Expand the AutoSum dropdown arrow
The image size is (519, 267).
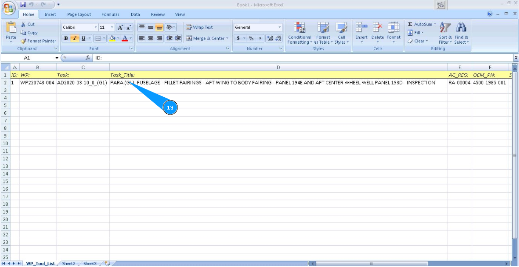(435, 24)
